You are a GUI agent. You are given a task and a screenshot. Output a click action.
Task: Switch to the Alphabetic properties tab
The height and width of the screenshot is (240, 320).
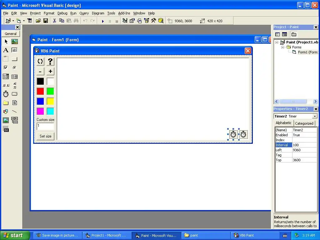click(x=283, y=123)
